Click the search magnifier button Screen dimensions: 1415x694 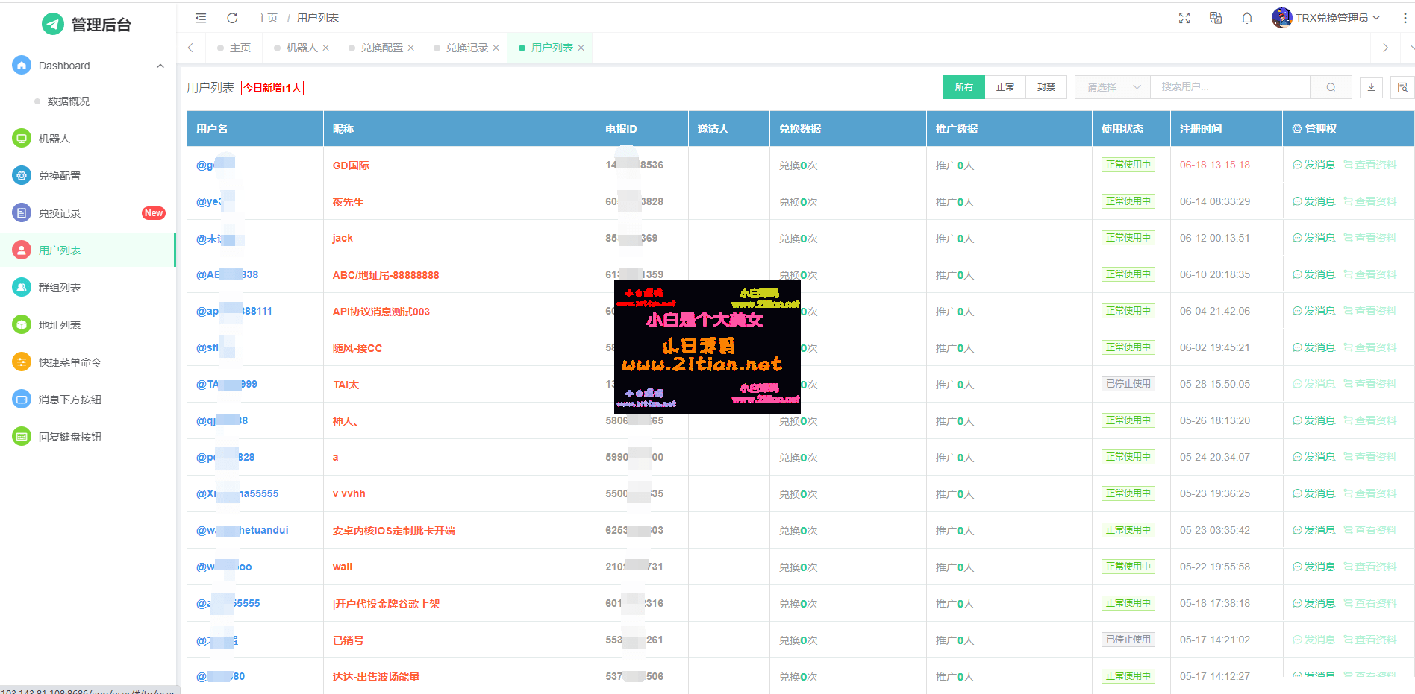tap(1331, 87)
